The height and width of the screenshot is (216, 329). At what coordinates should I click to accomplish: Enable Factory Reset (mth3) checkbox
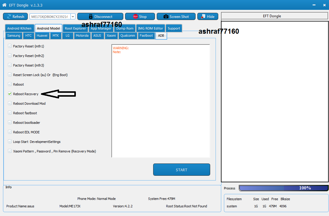pos(10,65)
